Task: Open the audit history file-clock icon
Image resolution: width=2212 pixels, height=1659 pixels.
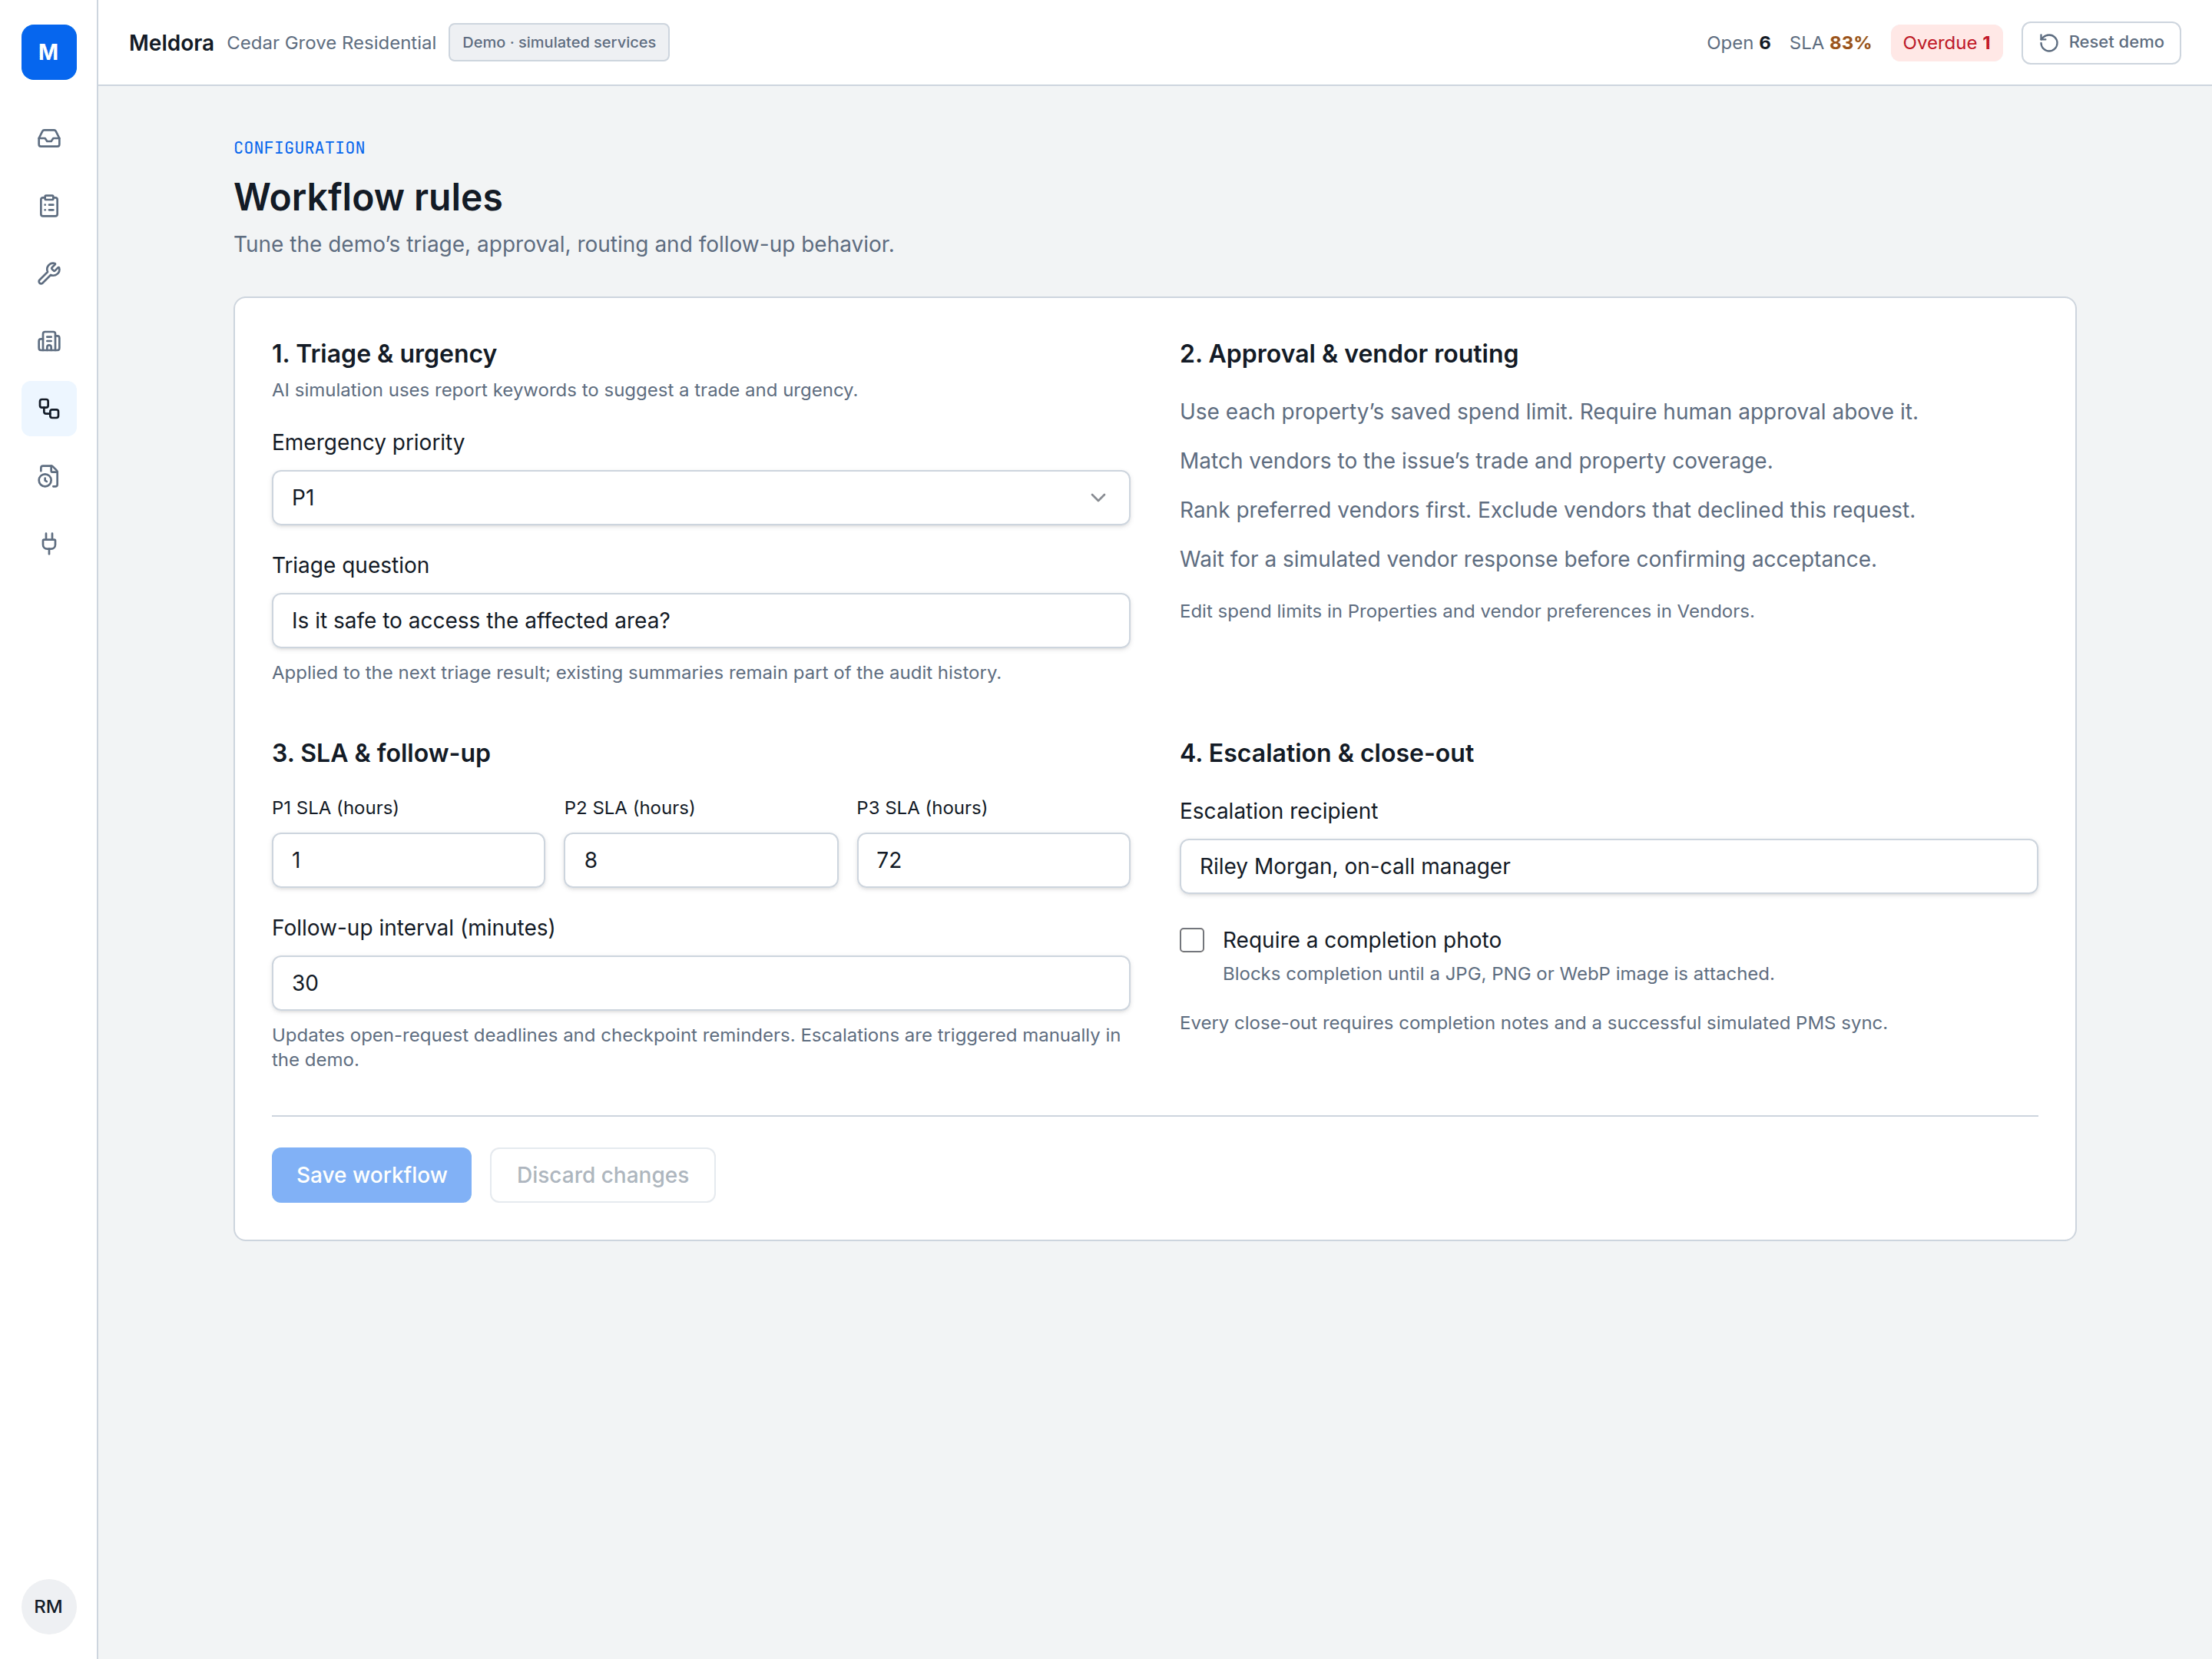Action: [x=49, y=476]
